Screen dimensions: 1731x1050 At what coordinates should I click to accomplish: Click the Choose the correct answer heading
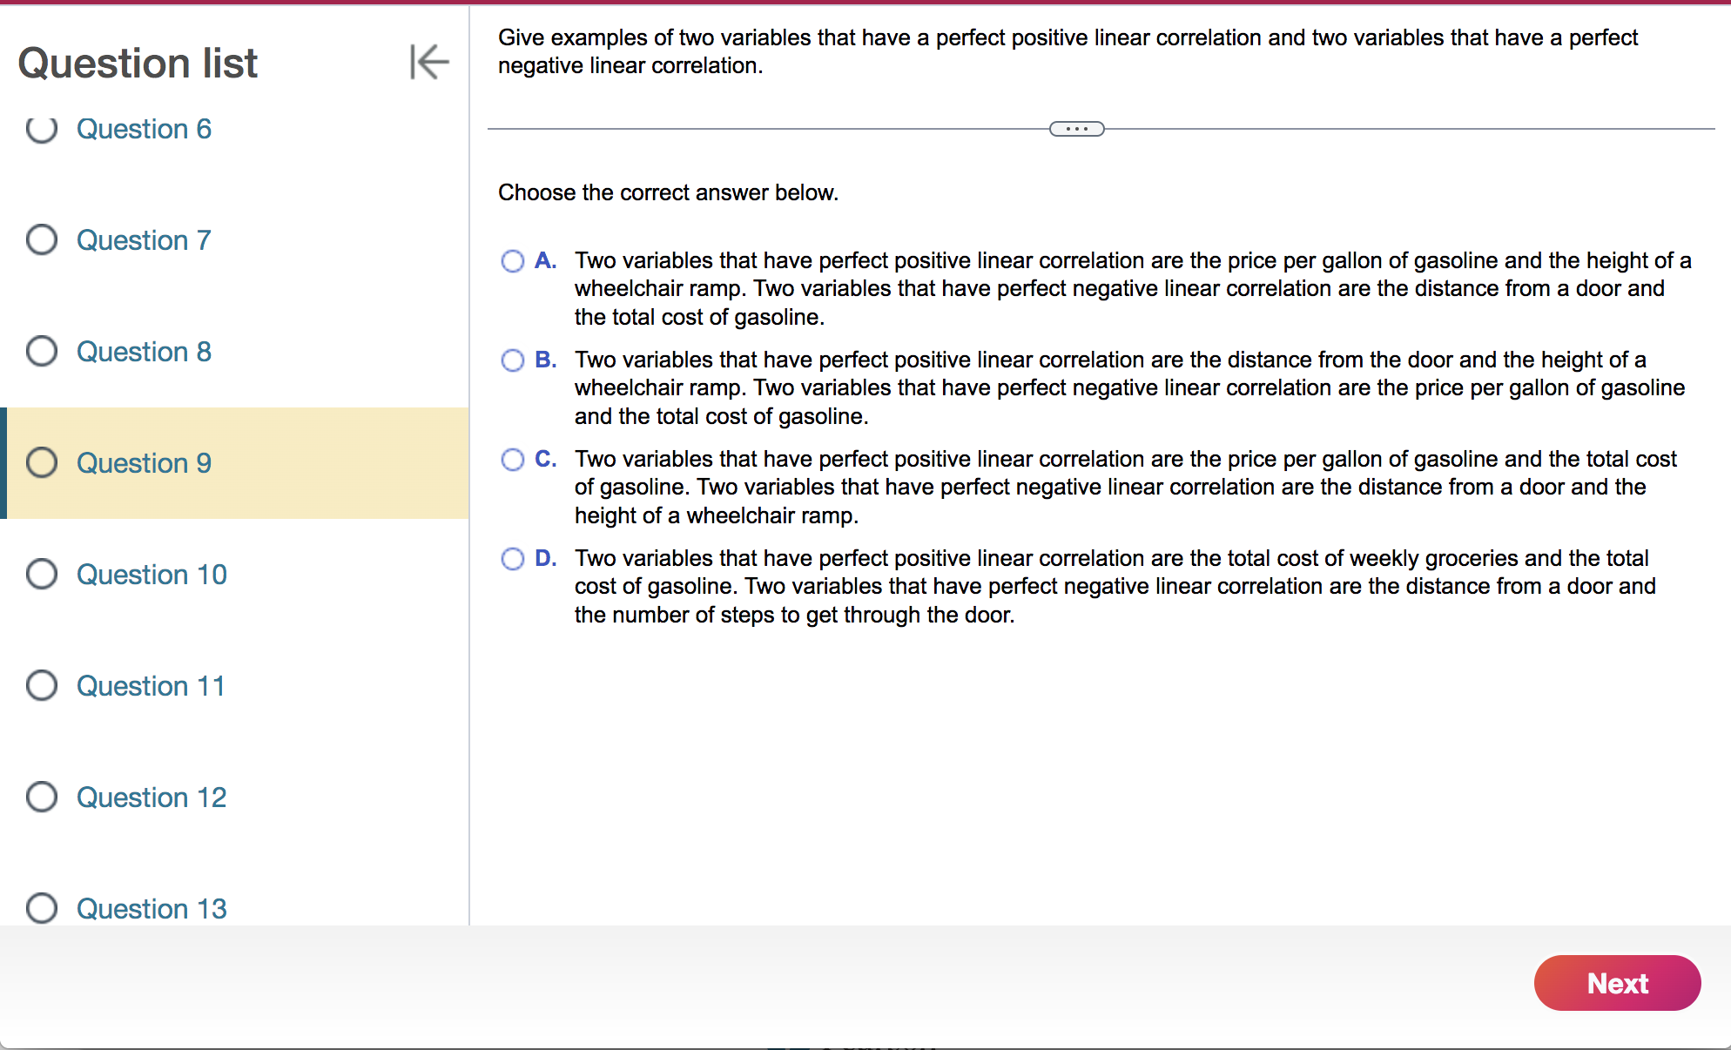(668, 192)
